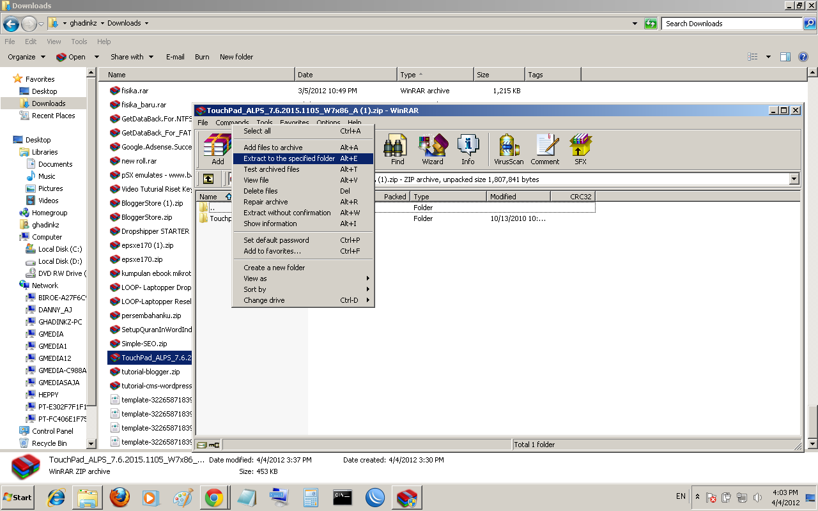
Task: Select the fisika.rar file
Action: 134,91
